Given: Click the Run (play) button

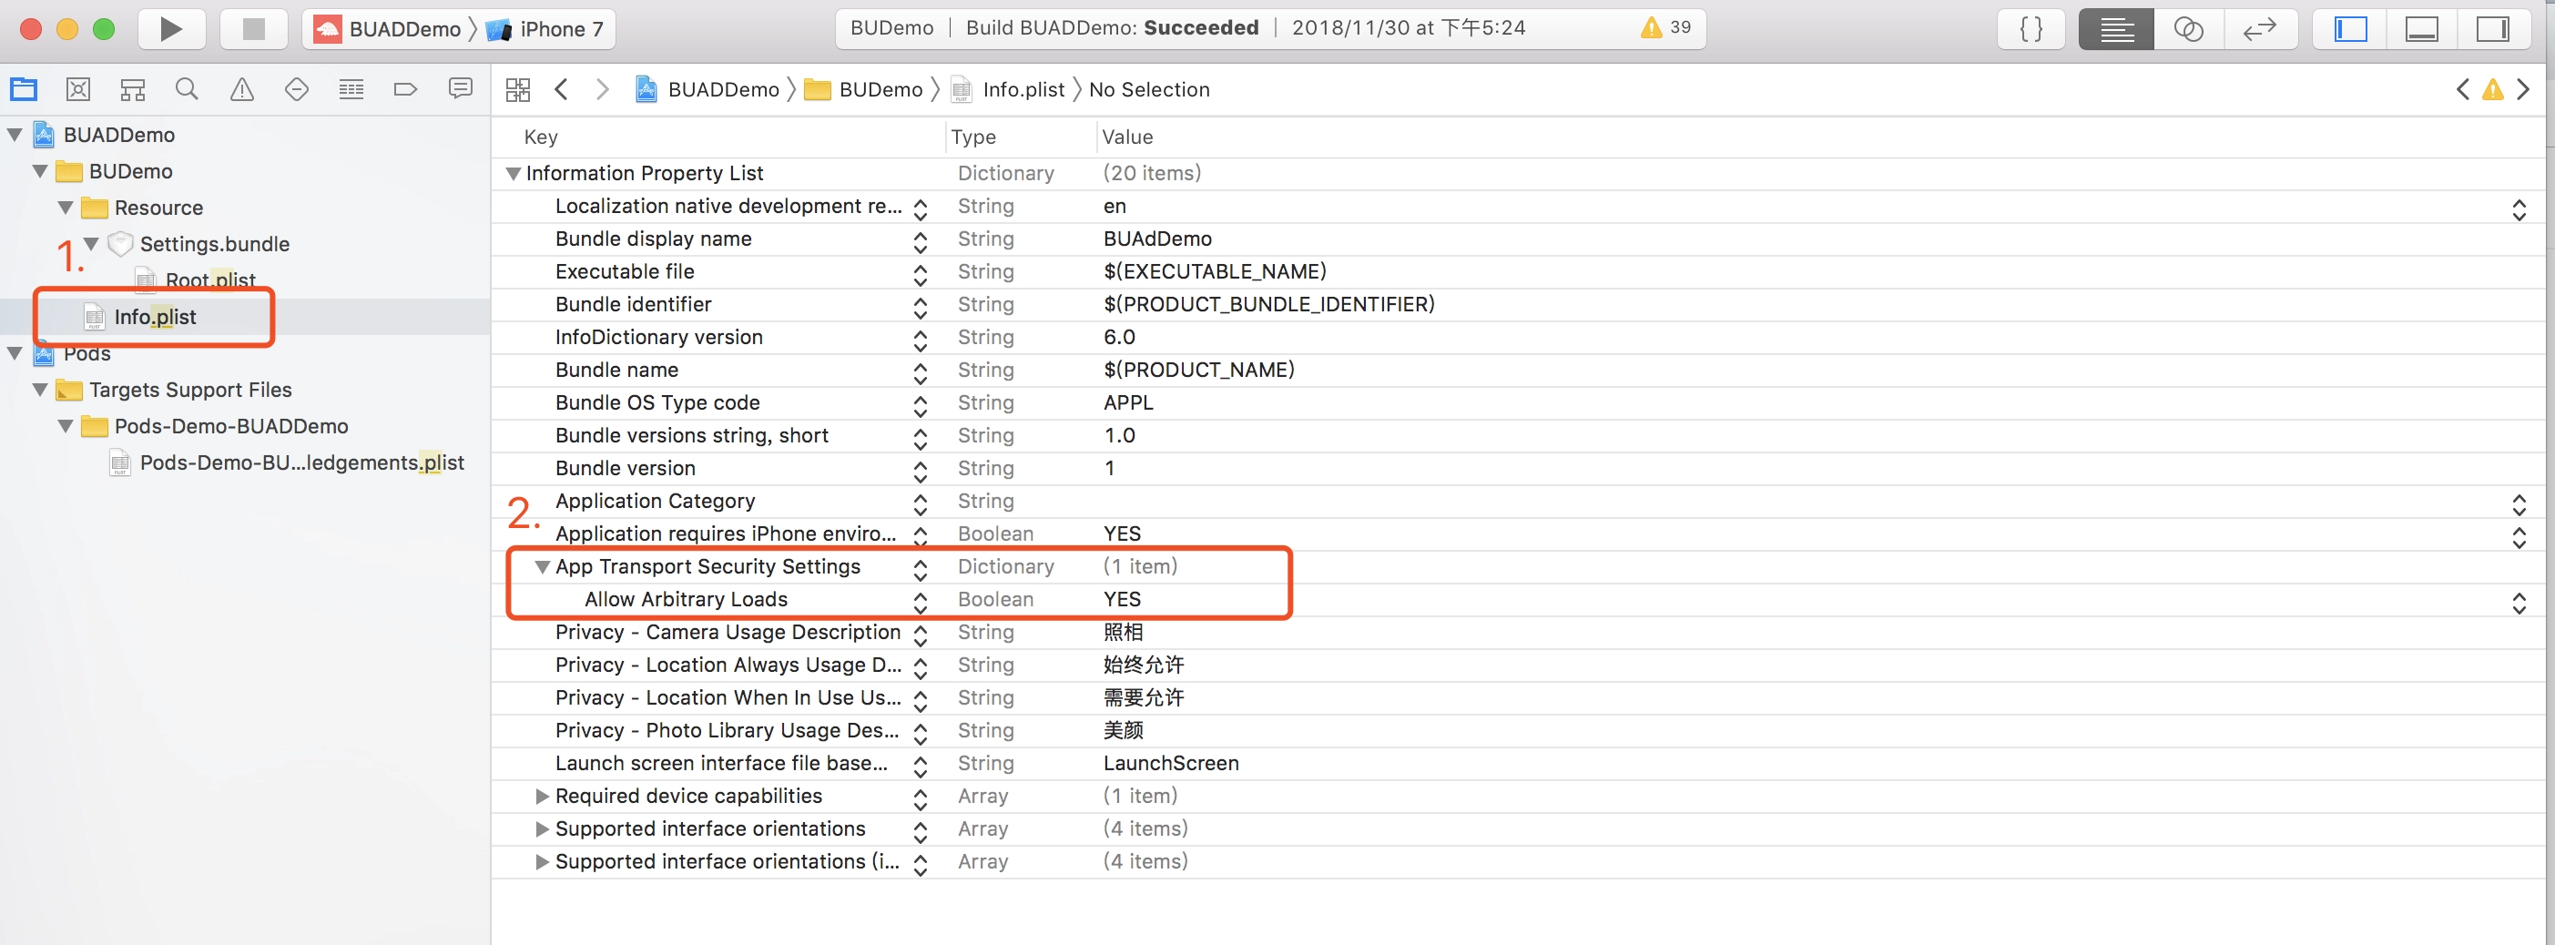Looking at the screenshot, I should click(170, 29).
